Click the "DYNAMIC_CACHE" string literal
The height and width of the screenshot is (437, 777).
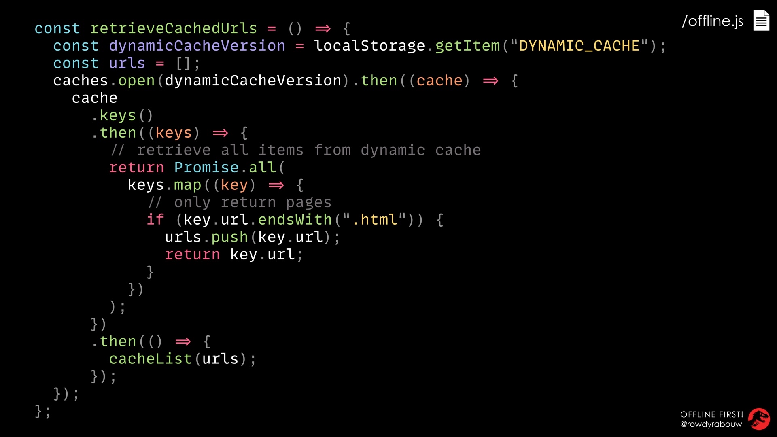580,46
